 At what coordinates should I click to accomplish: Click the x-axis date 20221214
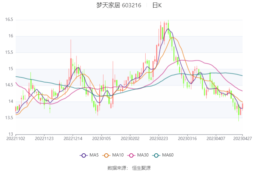point(73,139)
